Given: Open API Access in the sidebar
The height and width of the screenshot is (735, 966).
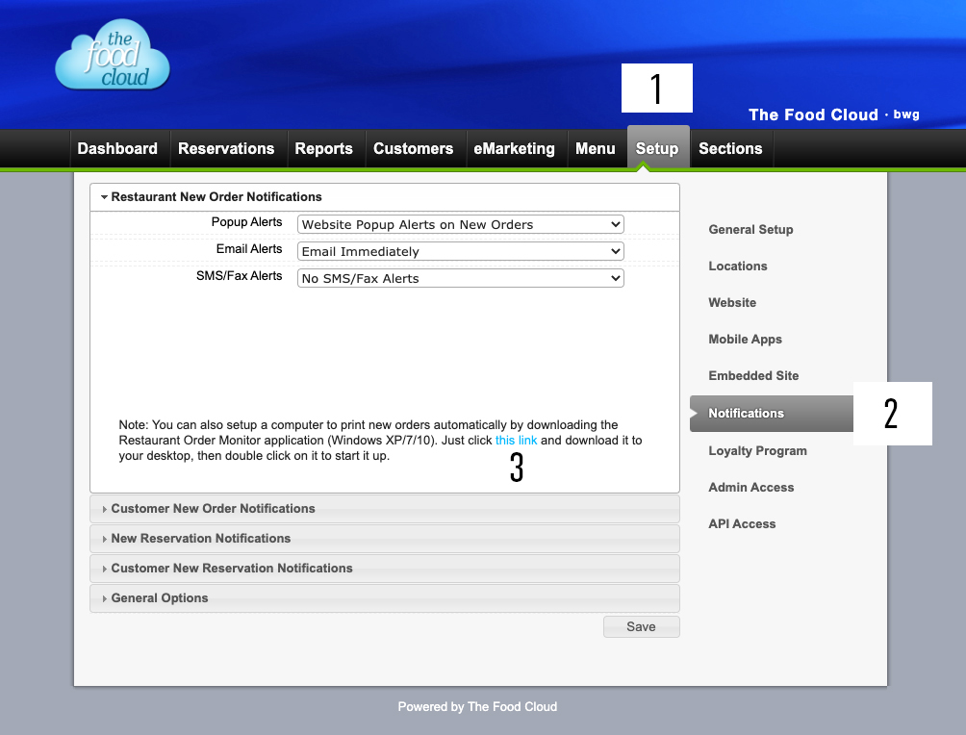Looking at the screenshot, I should click(743, 523).
